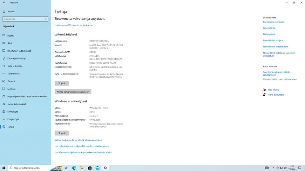Image resolution: width=305 pixels, height=171 pixels.
Task: Click the volume icon in system tray
Action: click(x=285, y=168)
